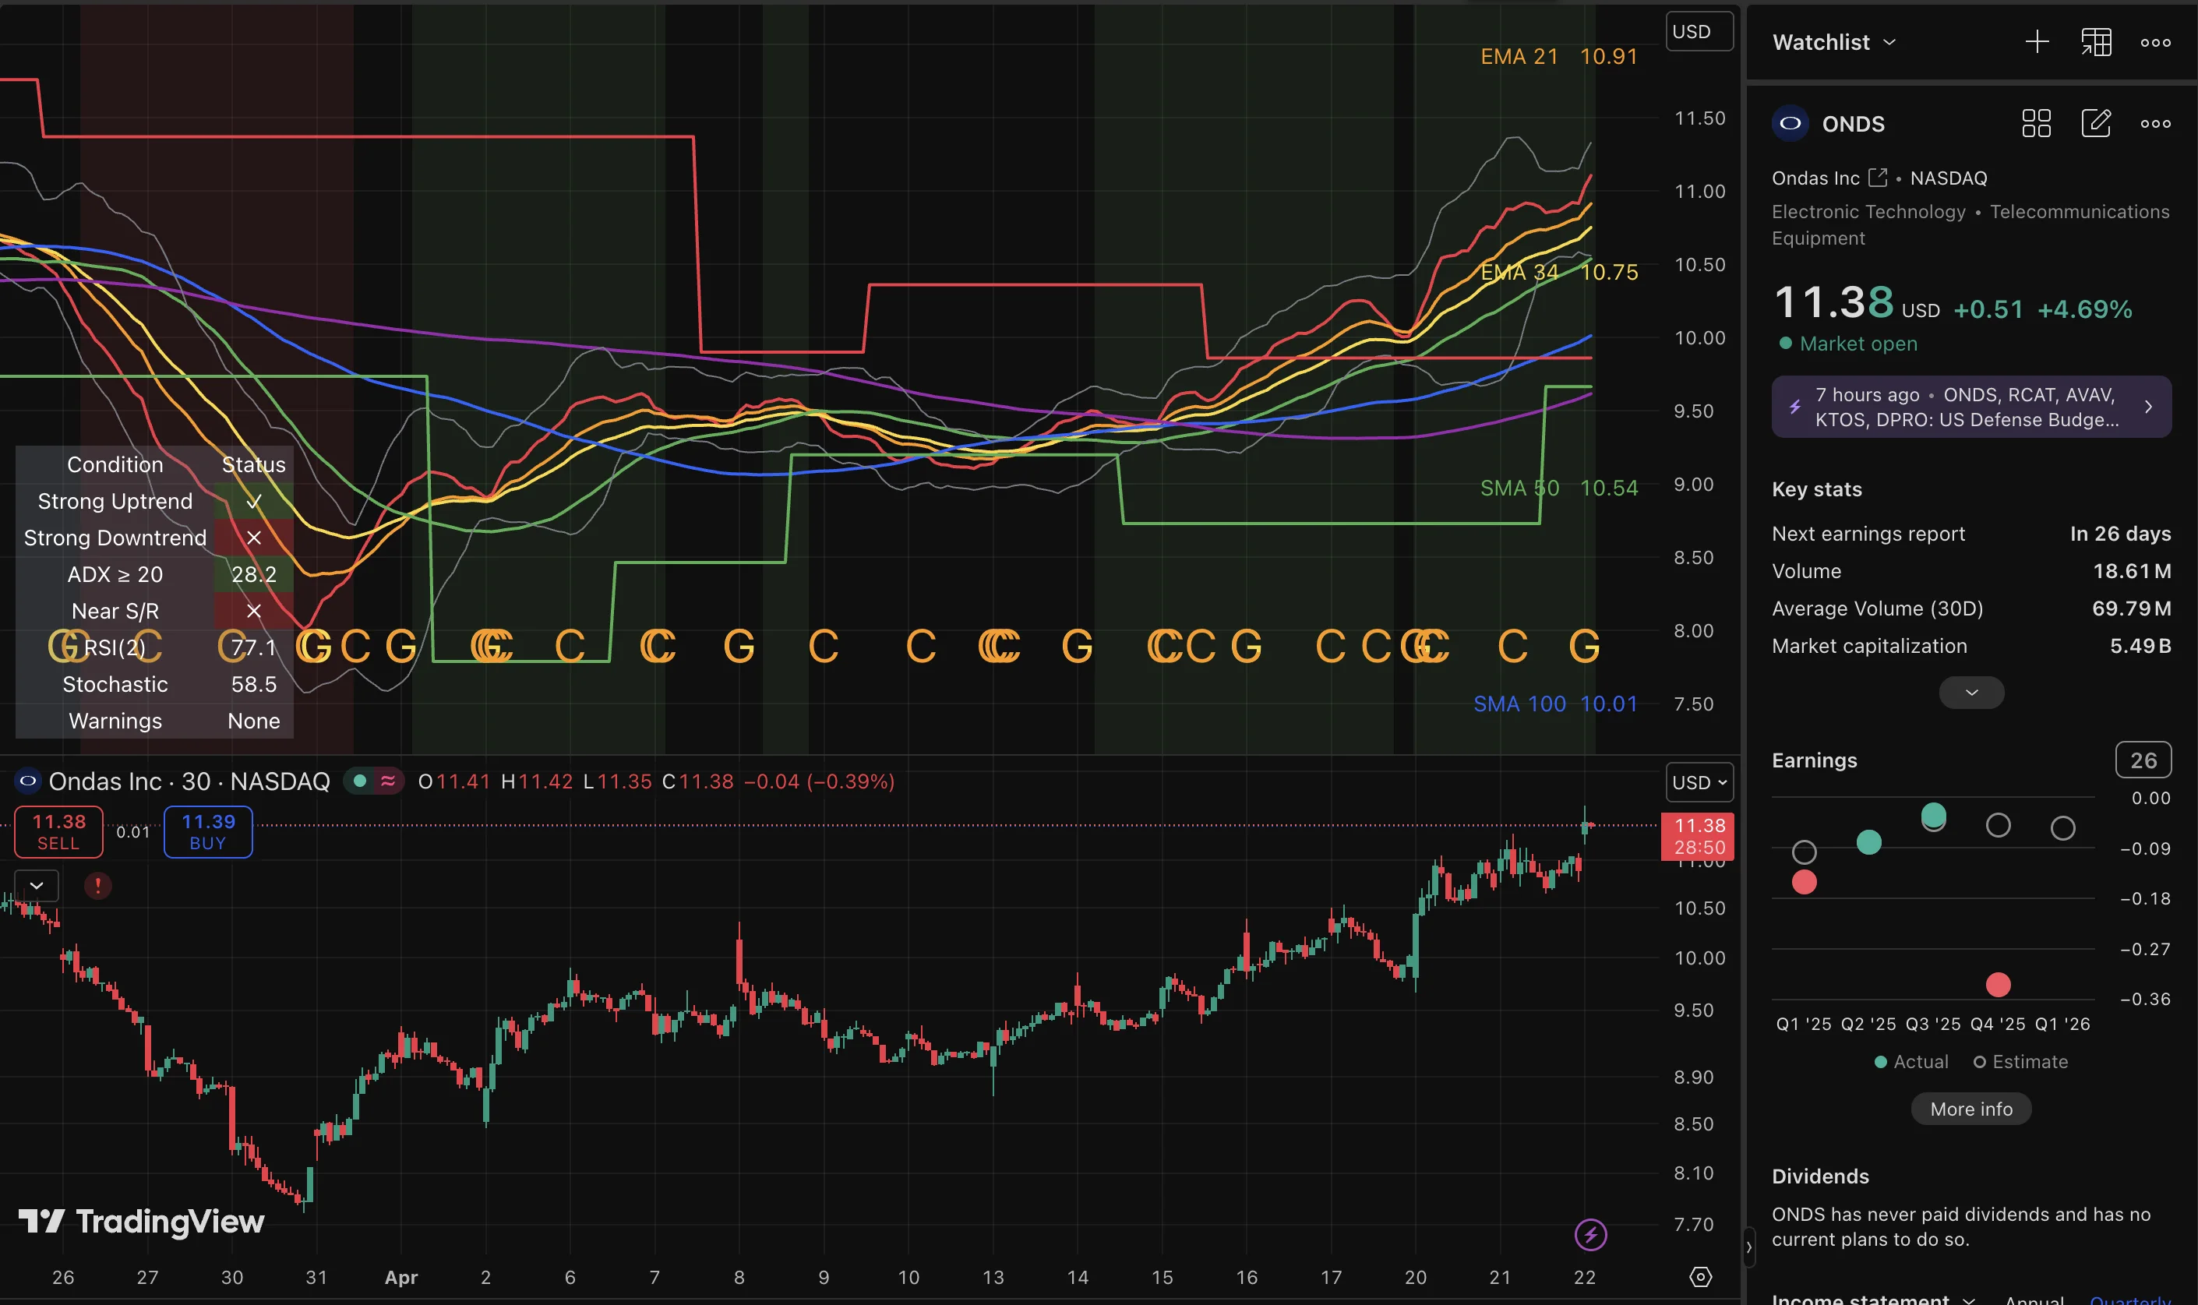
Task: Click the 10.50 value on lower price scale
Action: click(1699, 908)
